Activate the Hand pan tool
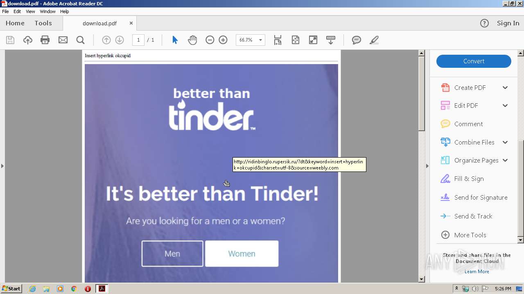 click(x=192, y=40)
